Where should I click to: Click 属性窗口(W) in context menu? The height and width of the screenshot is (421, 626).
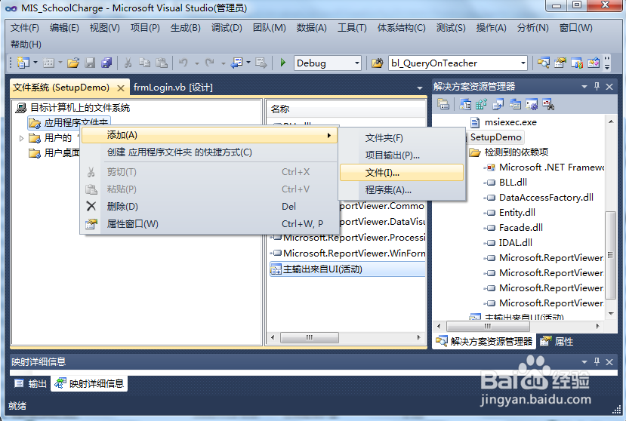click(x=209, y=224)
